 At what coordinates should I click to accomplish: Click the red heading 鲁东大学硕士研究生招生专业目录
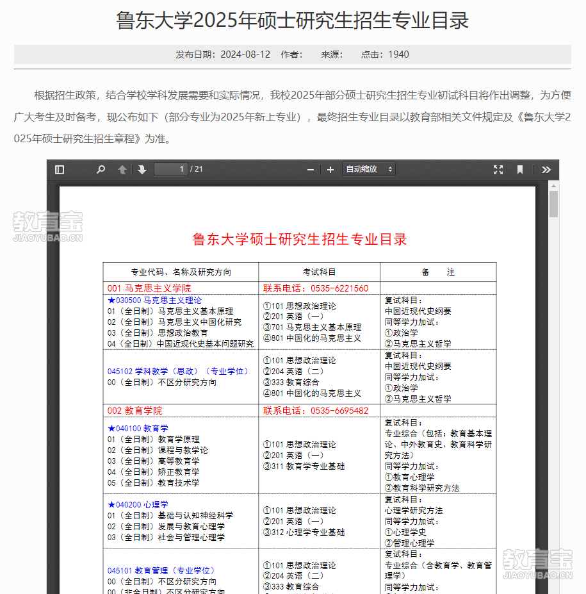[300, 239]
